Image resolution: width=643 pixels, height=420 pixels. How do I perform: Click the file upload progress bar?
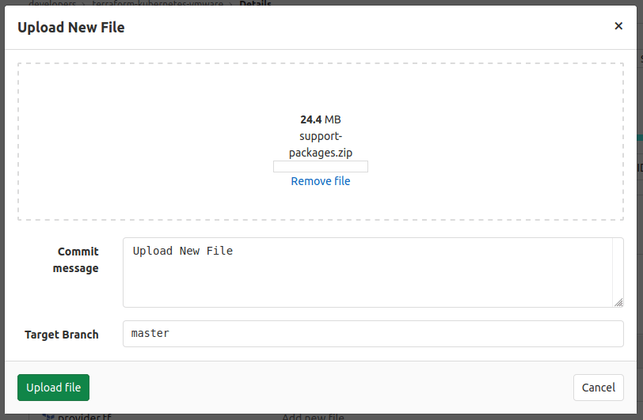[x=320, y=167]
